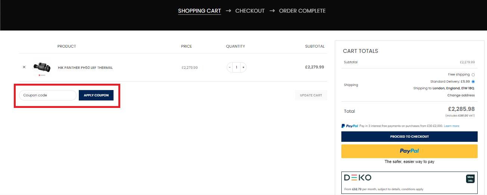This screenshot has height=195, width=487.
Task: Click the PayPal logo in payment message
Action: (x=350, y=126)
